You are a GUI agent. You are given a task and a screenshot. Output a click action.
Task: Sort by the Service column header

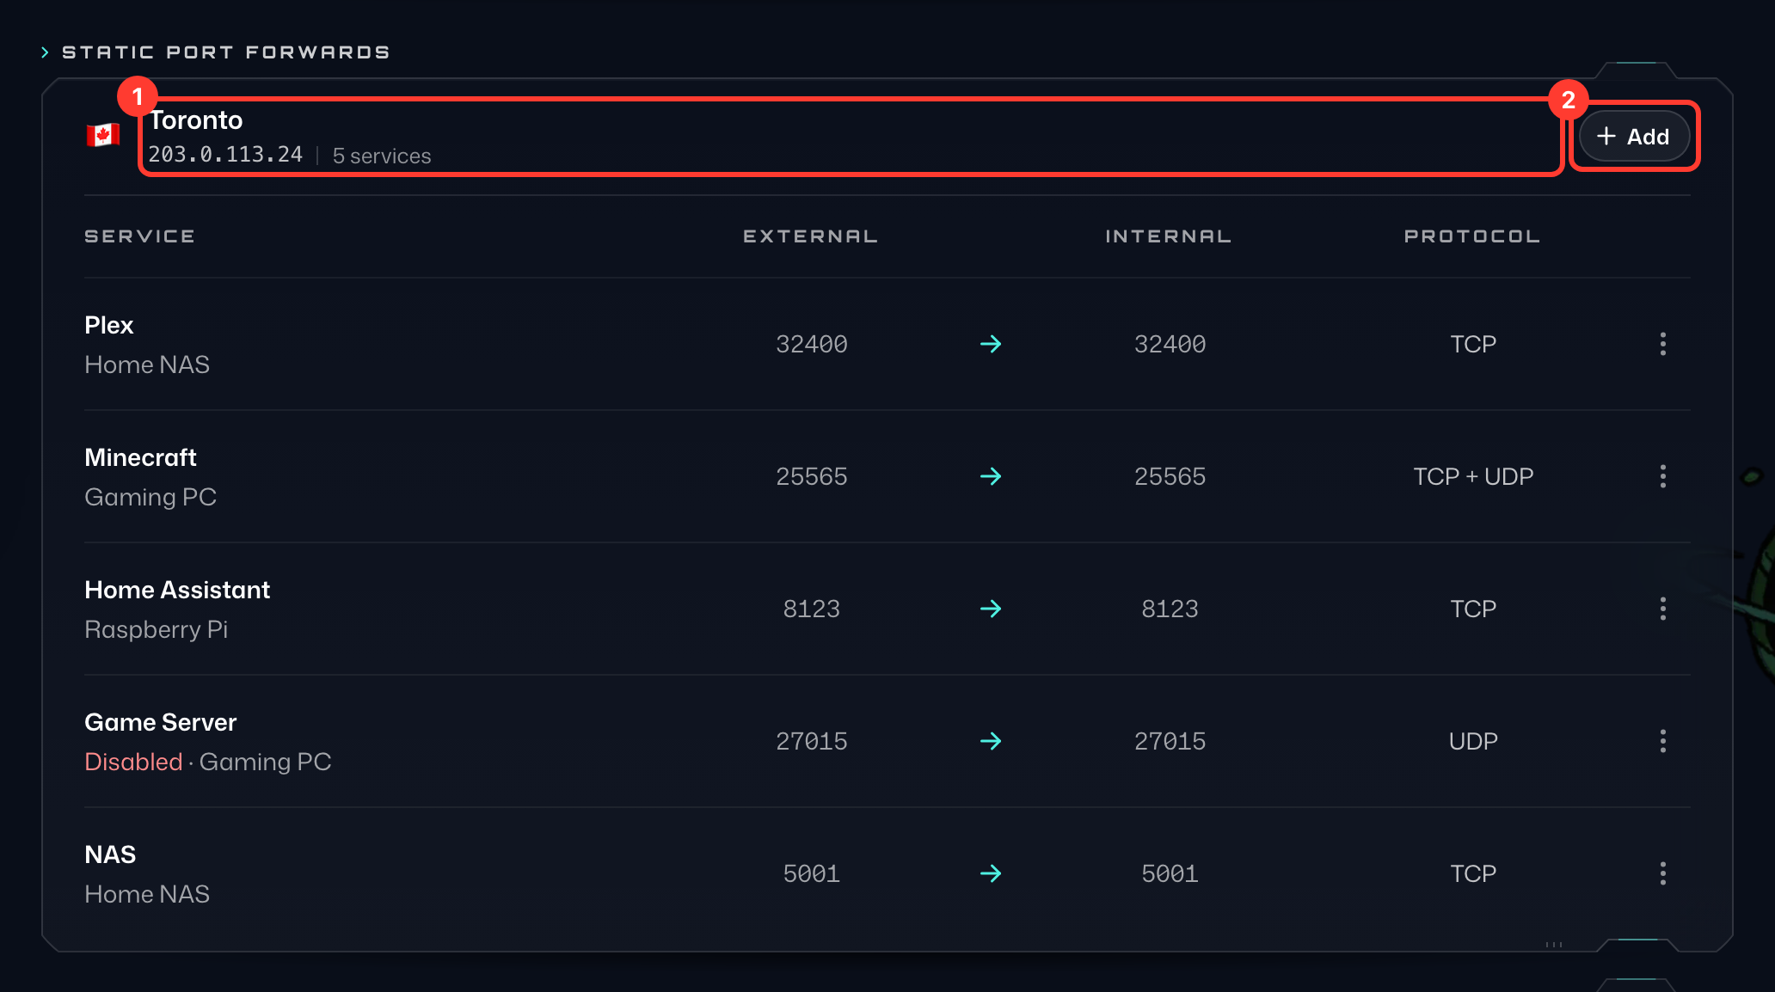coord(139,236)
